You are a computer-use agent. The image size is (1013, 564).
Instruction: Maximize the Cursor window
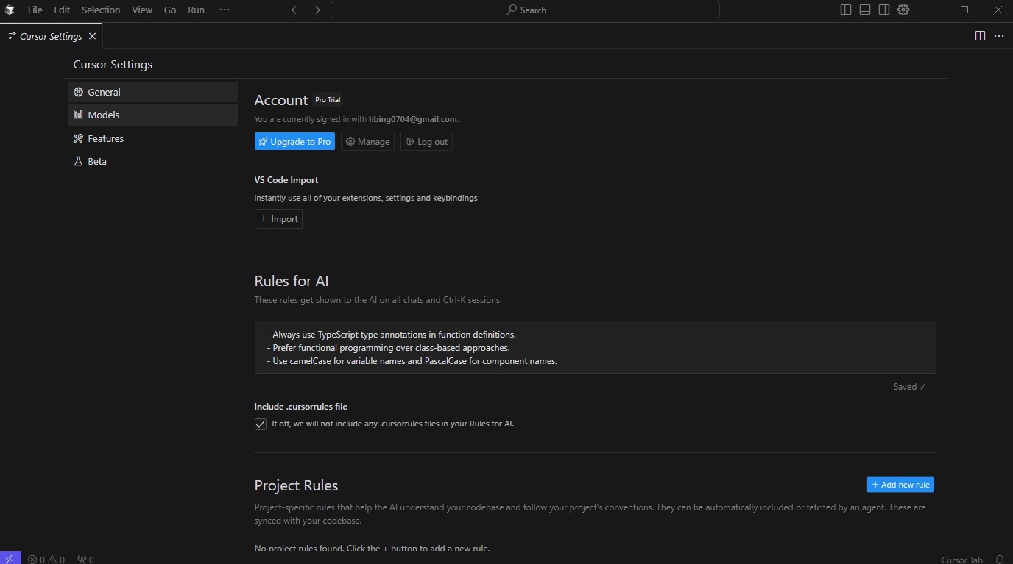(x=964, y=10)
